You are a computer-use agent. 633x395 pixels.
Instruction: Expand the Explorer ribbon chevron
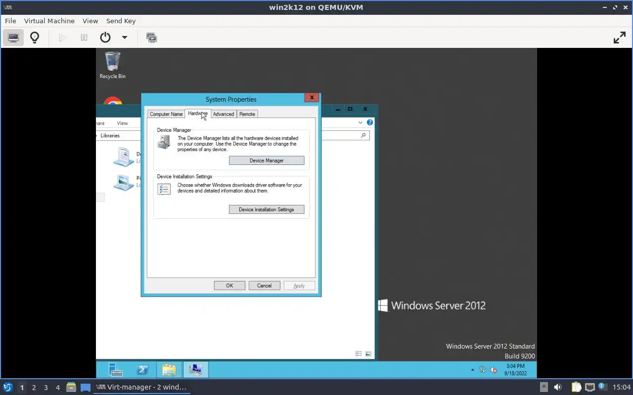[360, 122]
